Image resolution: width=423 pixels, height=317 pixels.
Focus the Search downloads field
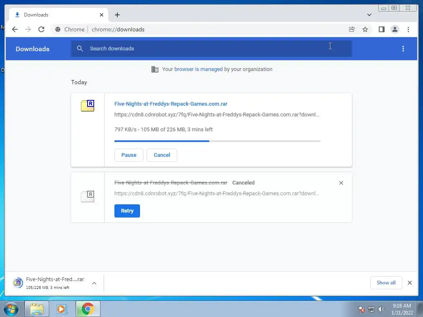click(211, 49)
